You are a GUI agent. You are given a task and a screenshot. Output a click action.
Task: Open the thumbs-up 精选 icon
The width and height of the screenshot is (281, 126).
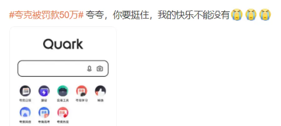[100, 91]
